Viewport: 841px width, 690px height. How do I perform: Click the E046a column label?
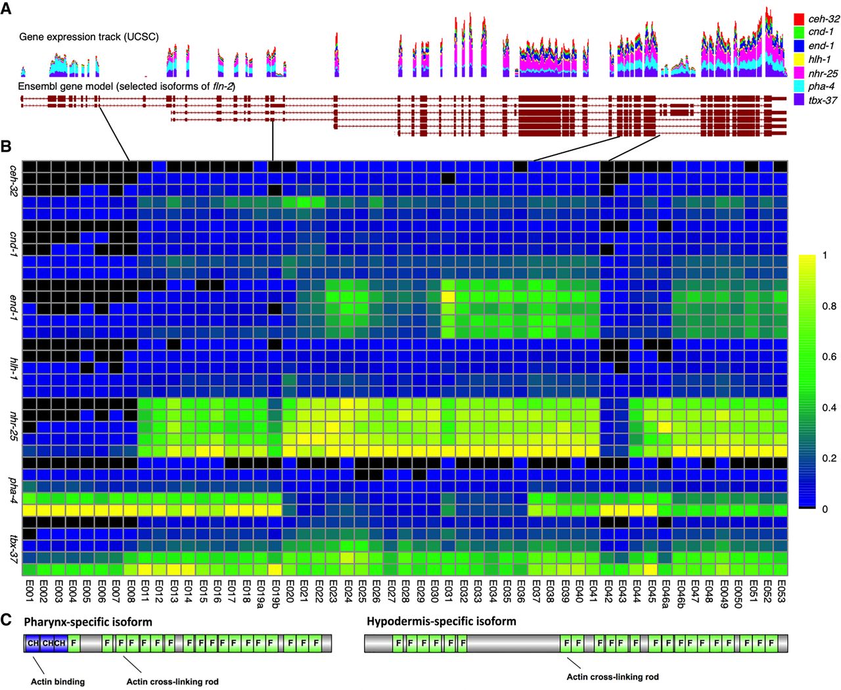coord(665,595)
